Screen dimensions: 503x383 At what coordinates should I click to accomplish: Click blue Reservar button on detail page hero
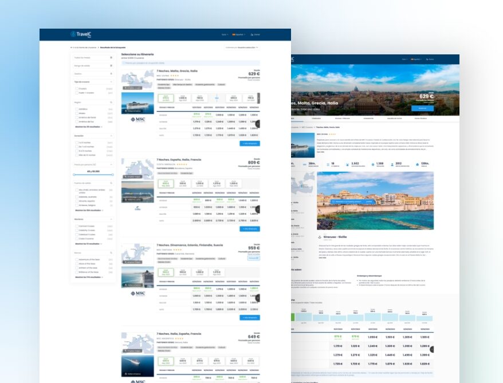[422, 108]
